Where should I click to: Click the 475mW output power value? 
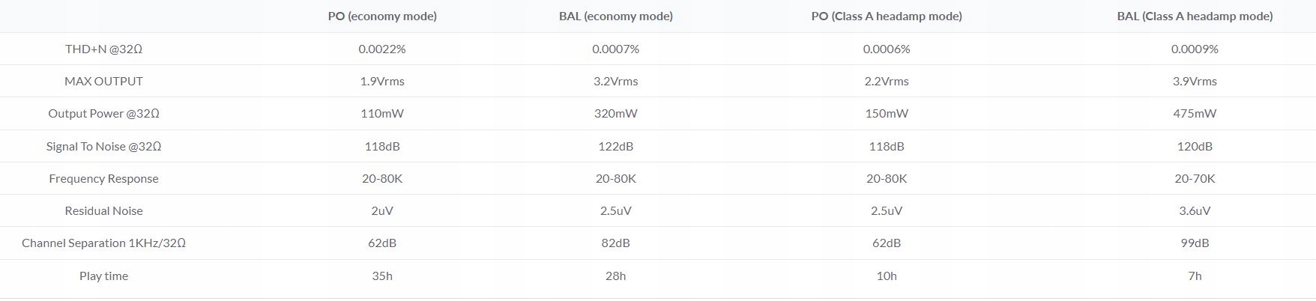tap(1195, 113)
